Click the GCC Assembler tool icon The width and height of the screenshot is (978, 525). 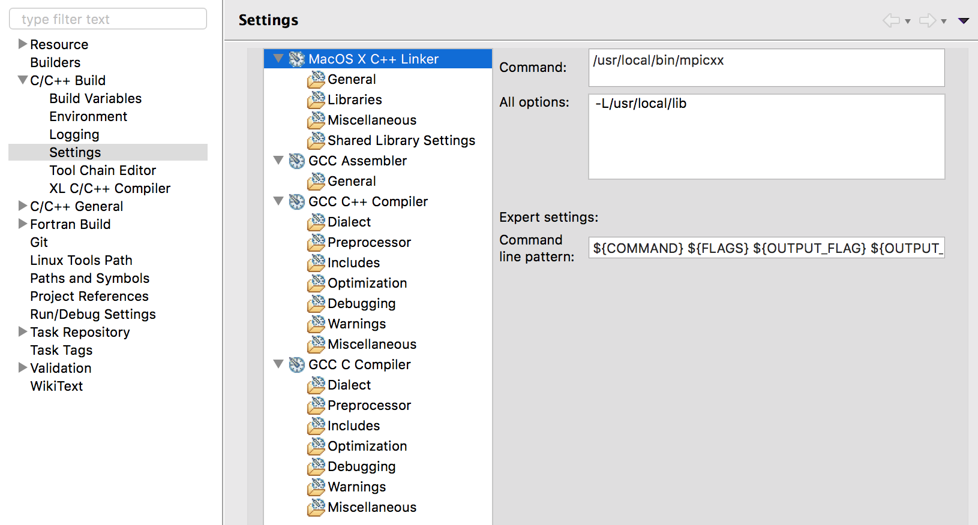coord(296,161)
